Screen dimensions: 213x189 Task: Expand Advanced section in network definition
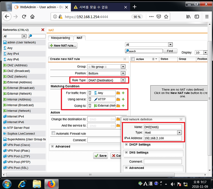[x=126, y=168]
